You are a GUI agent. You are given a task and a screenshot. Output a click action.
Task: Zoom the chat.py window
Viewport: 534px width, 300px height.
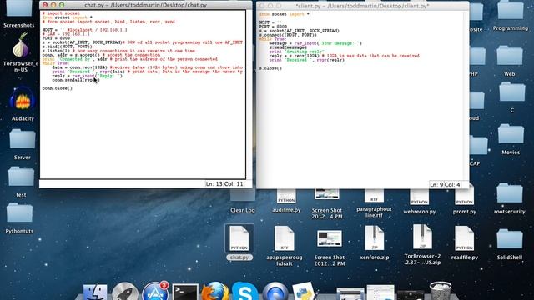pos(61,5)
